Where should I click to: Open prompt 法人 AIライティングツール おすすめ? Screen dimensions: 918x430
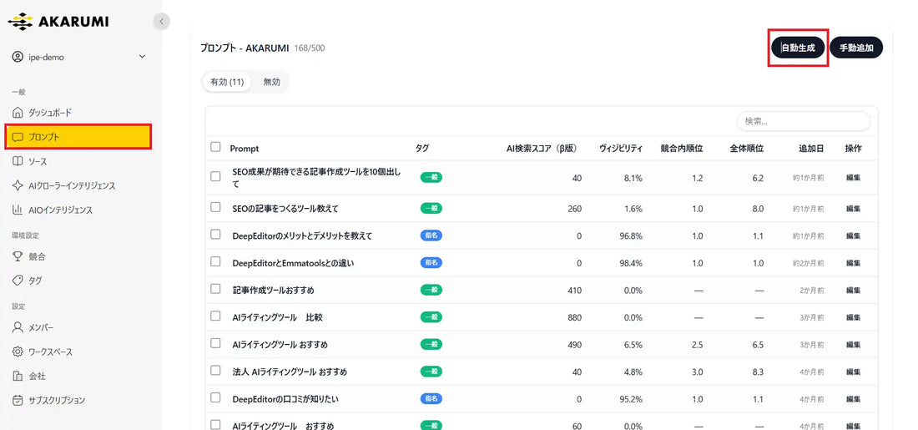[x=290, y=372]
